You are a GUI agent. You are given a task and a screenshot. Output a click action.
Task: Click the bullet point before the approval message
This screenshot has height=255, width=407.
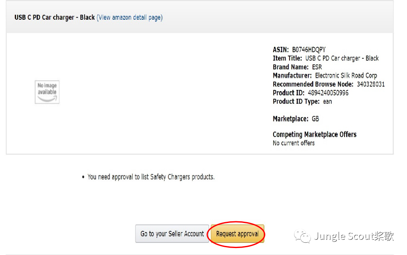pyautogui.click(x=83, y=177)
